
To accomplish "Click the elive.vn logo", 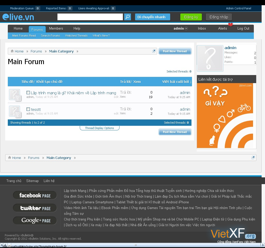I will [18, 17].
